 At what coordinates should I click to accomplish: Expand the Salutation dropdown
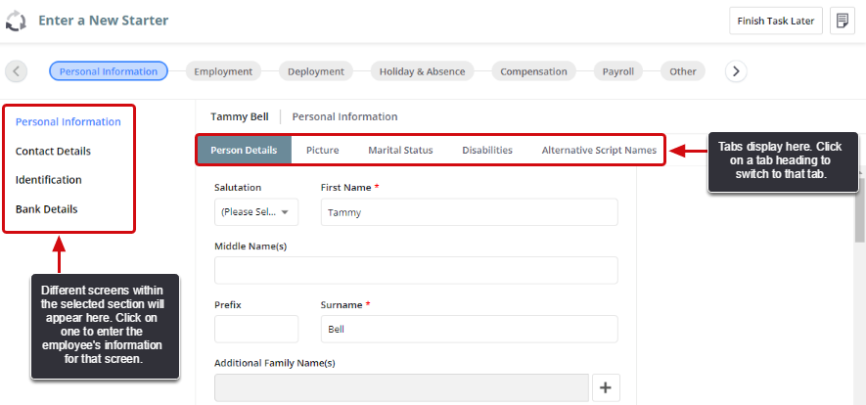256,212
